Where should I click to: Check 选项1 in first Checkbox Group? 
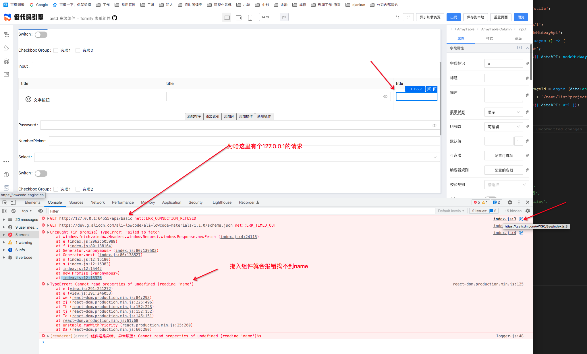[56, 50]
